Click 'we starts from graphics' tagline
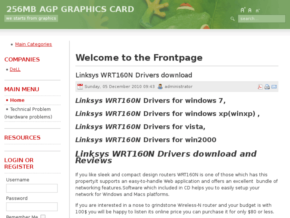This screenshot has height=218, width=290. 31,18
